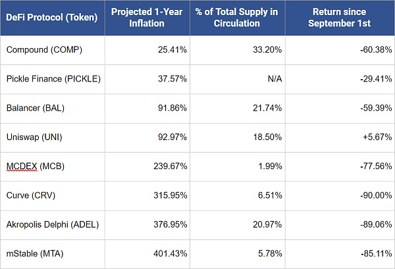
Task: Click the DeFi Protocol (Token) column header
Action: click(x=51, y=17)
